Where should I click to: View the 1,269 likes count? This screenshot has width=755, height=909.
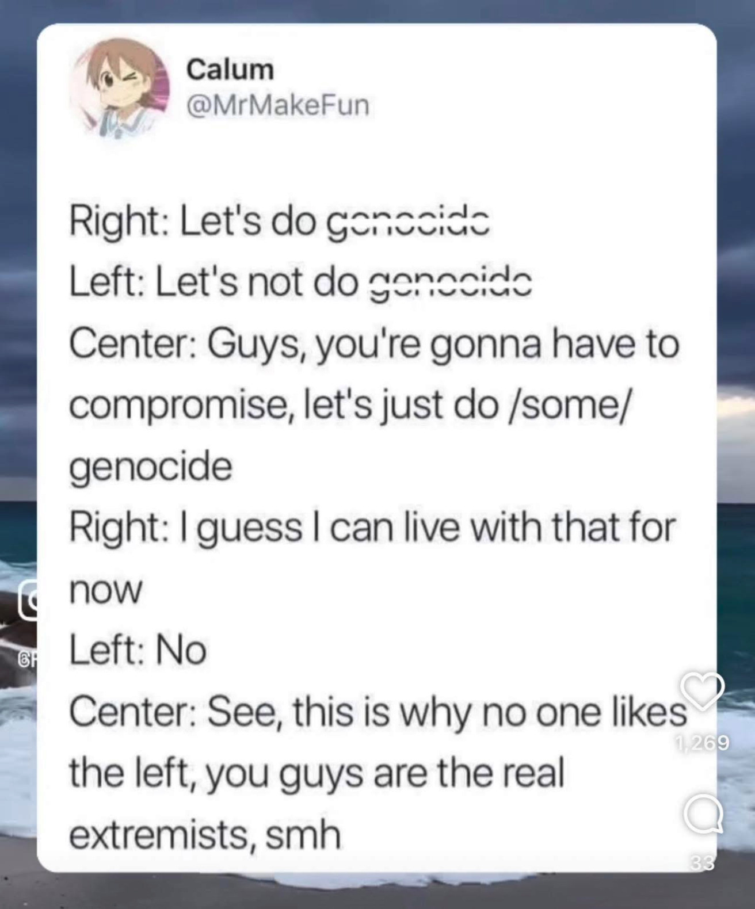click(x=702, y=743)
